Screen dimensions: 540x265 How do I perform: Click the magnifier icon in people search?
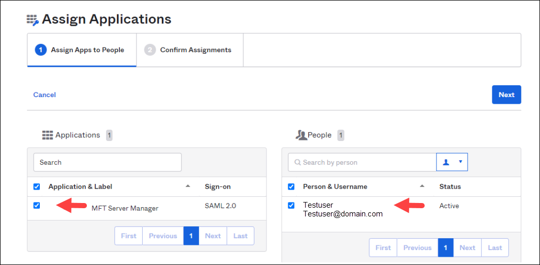(297, 162)
